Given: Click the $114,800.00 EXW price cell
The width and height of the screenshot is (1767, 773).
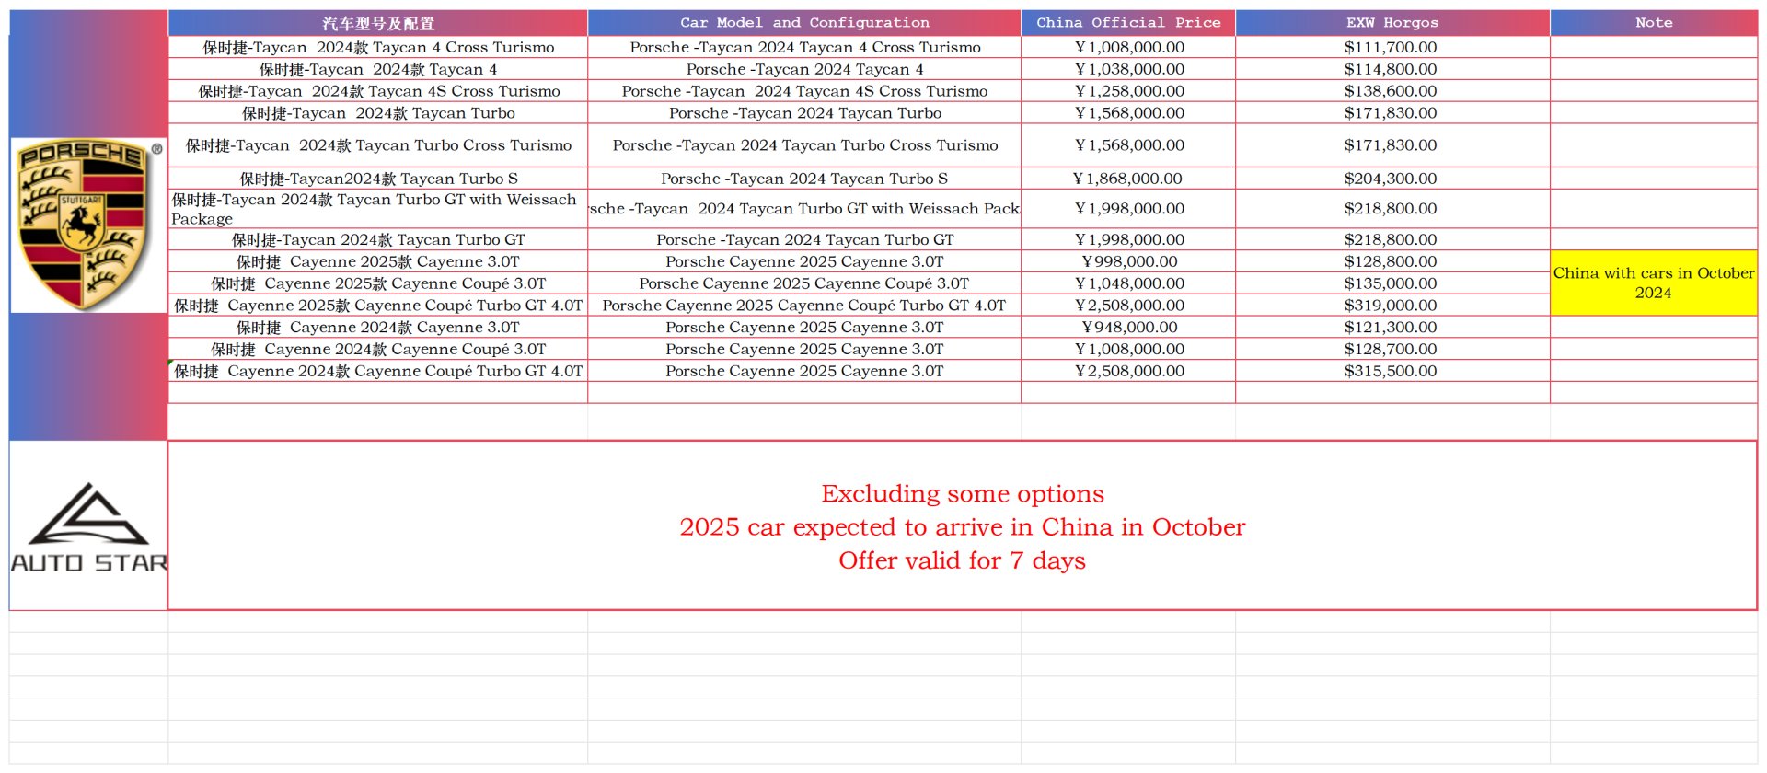Looking at the screenshot, I should pyautogui.click(x=1390, y=70).
